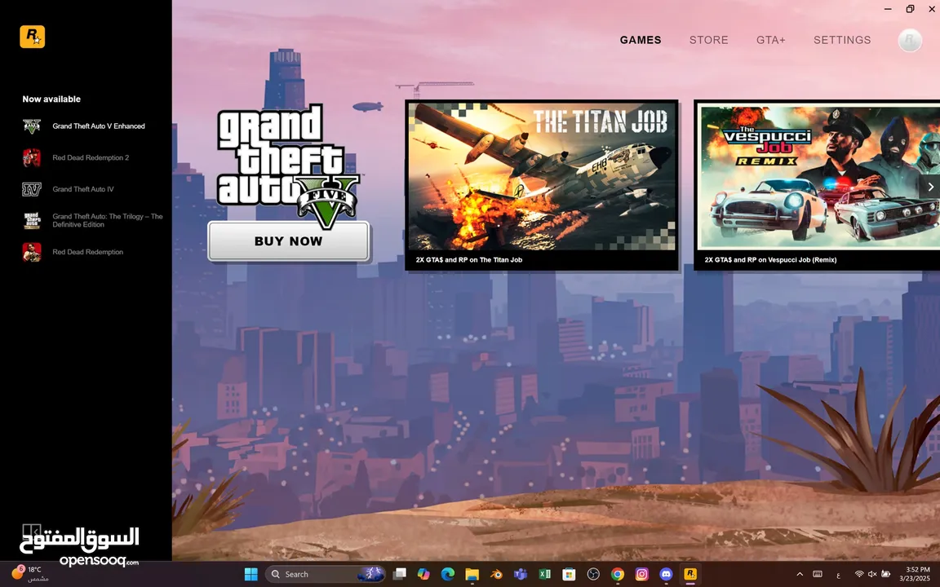This screenshot has width=940, height=587.
Task: Open the SETTINGS tab
Action: pos(842,40)
